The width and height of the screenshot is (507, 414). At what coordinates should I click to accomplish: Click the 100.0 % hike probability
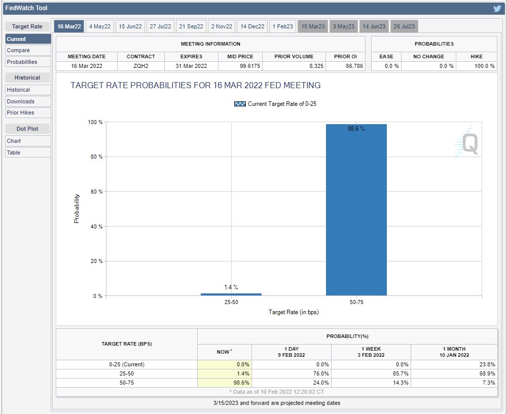(x=476, y=66)
